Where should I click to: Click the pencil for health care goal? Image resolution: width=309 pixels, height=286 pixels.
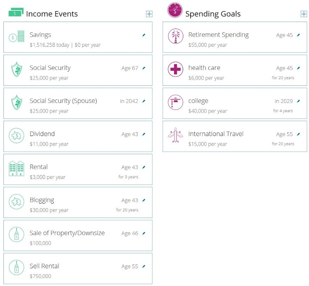[299, 68]
